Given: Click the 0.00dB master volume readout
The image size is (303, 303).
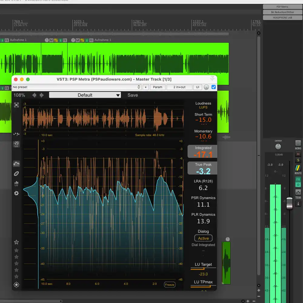Looking at the screenshot, I should pos(279,155).
